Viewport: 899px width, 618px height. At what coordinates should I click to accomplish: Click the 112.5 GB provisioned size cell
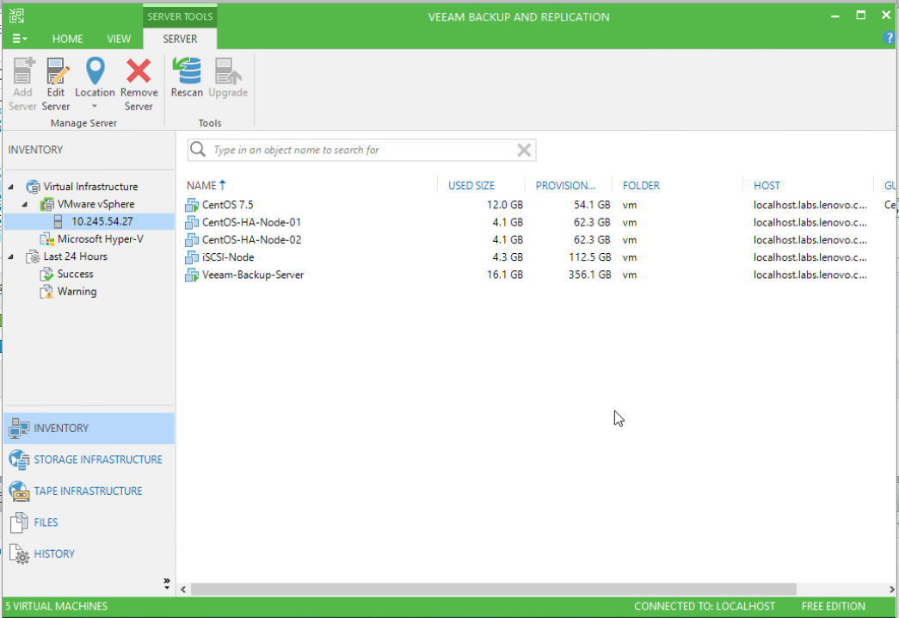[589, 257]
